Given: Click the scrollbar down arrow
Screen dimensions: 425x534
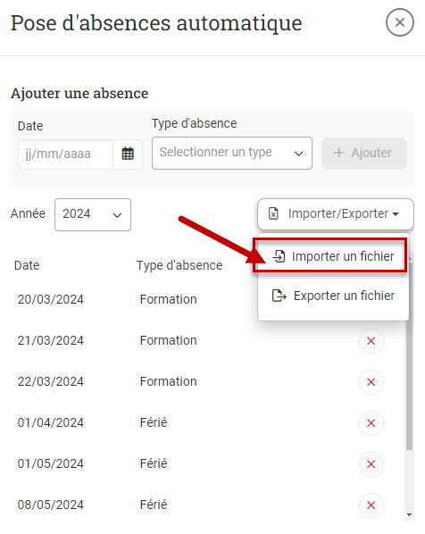Looking at the screenshot, I should pyautogui.click(x=409, y=514).
